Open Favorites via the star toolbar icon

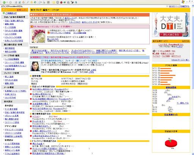pos(31,2)
